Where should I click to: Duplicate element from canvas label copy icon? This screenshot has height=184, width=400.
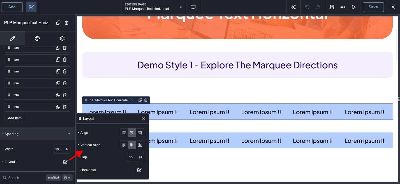point(140,100)
